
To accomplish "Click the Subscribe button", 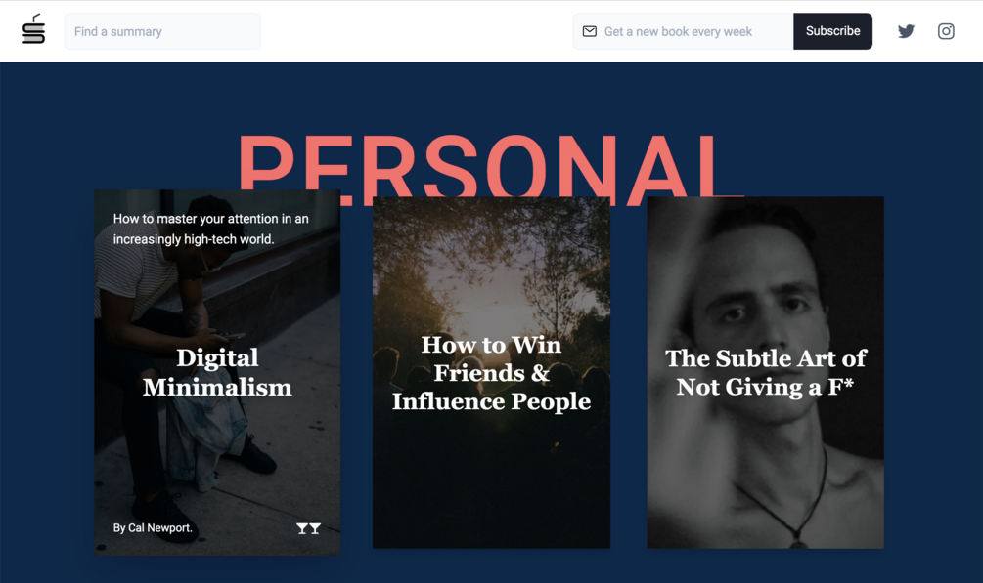I will point(832,31).
